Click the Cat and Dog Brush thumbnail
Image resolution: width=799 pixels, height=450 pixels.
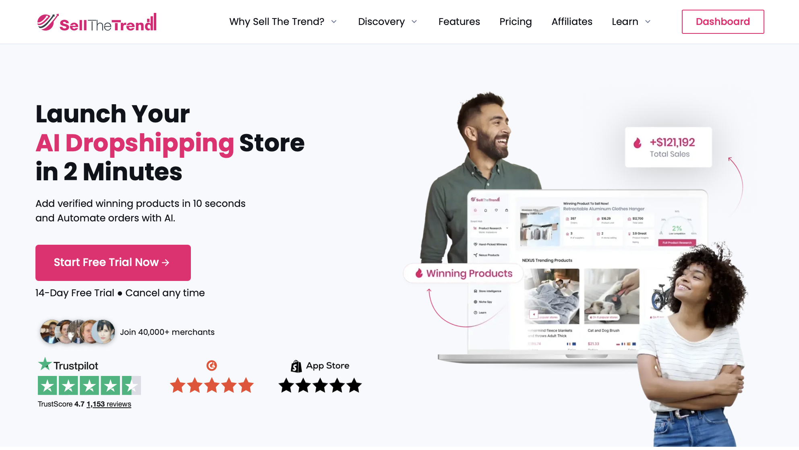click(612, 296)
